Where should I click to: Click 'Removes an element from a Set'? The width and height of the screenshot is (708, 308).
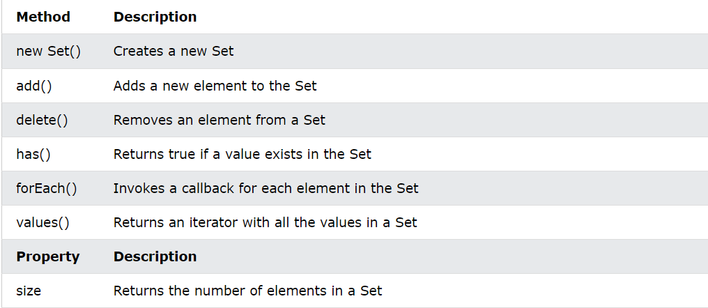[219, 120]
